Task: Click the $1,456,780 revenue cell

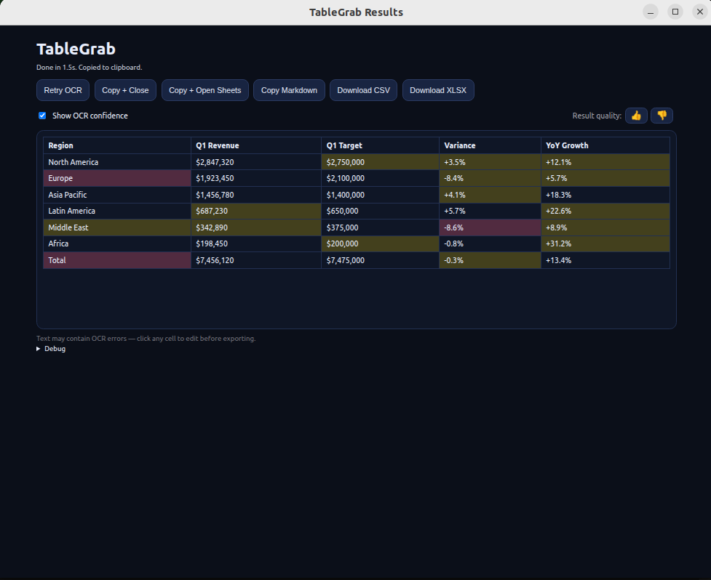Action: tap(256, 195)
